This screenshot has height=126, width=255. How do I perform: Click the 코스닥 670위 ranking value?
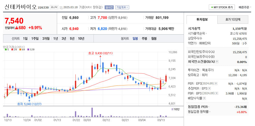click(238, 34)
